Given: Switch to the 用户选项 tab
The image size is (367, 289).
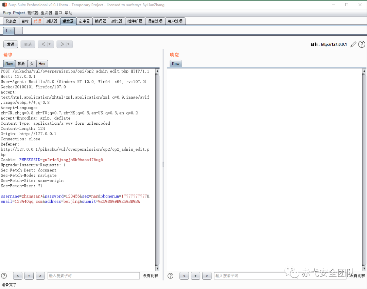Looking at the screenshot, I should click(175, 21).
